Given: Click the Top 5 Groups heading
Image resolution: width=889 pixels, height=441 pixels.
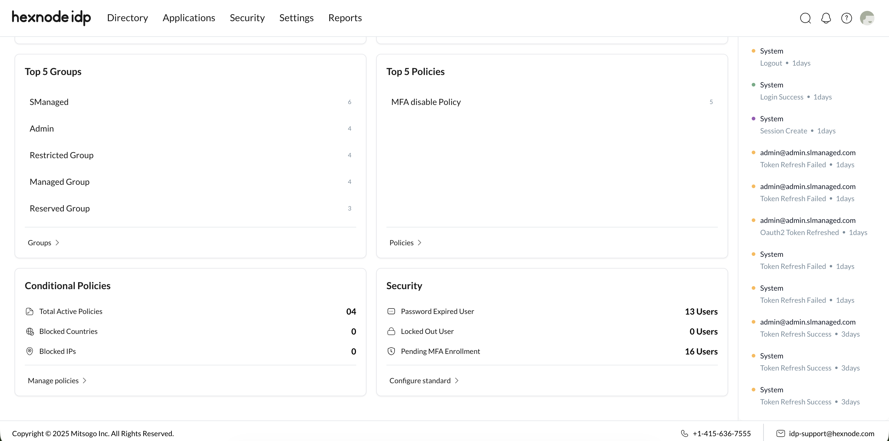Looking at the screenshot, I should click(x=53, y=71).
